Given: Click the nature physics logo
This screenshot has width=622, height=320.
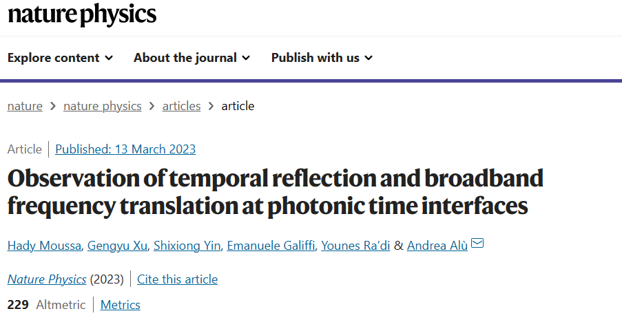Looking at the screenshot, I should pos(82,14).
